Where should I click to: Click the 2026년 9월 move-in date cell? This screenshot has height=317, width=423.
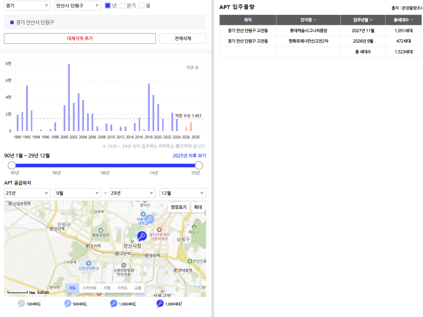coord(363,41)
